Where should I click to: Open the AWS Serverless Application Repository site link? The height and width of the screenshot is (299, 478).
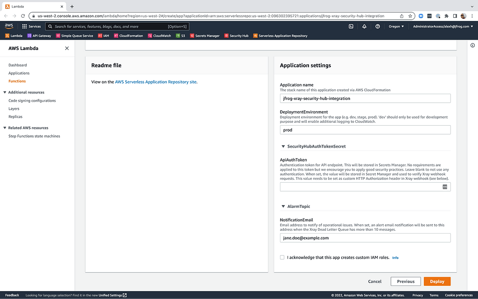coord(155,82)
